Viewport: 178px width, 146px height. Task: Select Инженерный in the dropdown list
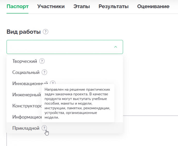pyautogui.click(x=26, y=95)
